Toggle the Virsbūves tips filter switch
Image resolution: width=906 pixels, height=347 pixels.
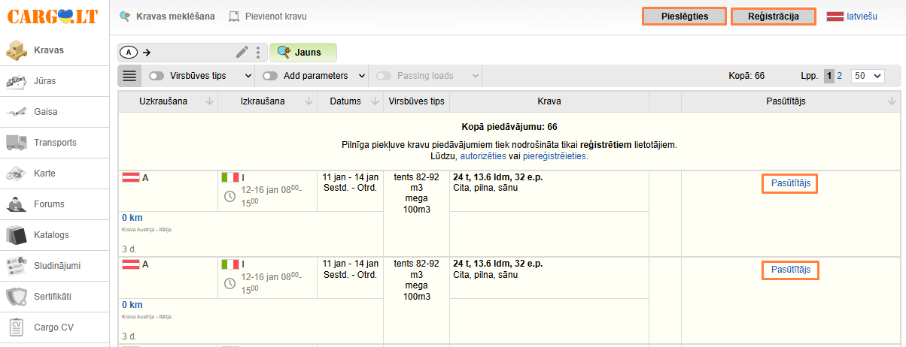(157, 76)
